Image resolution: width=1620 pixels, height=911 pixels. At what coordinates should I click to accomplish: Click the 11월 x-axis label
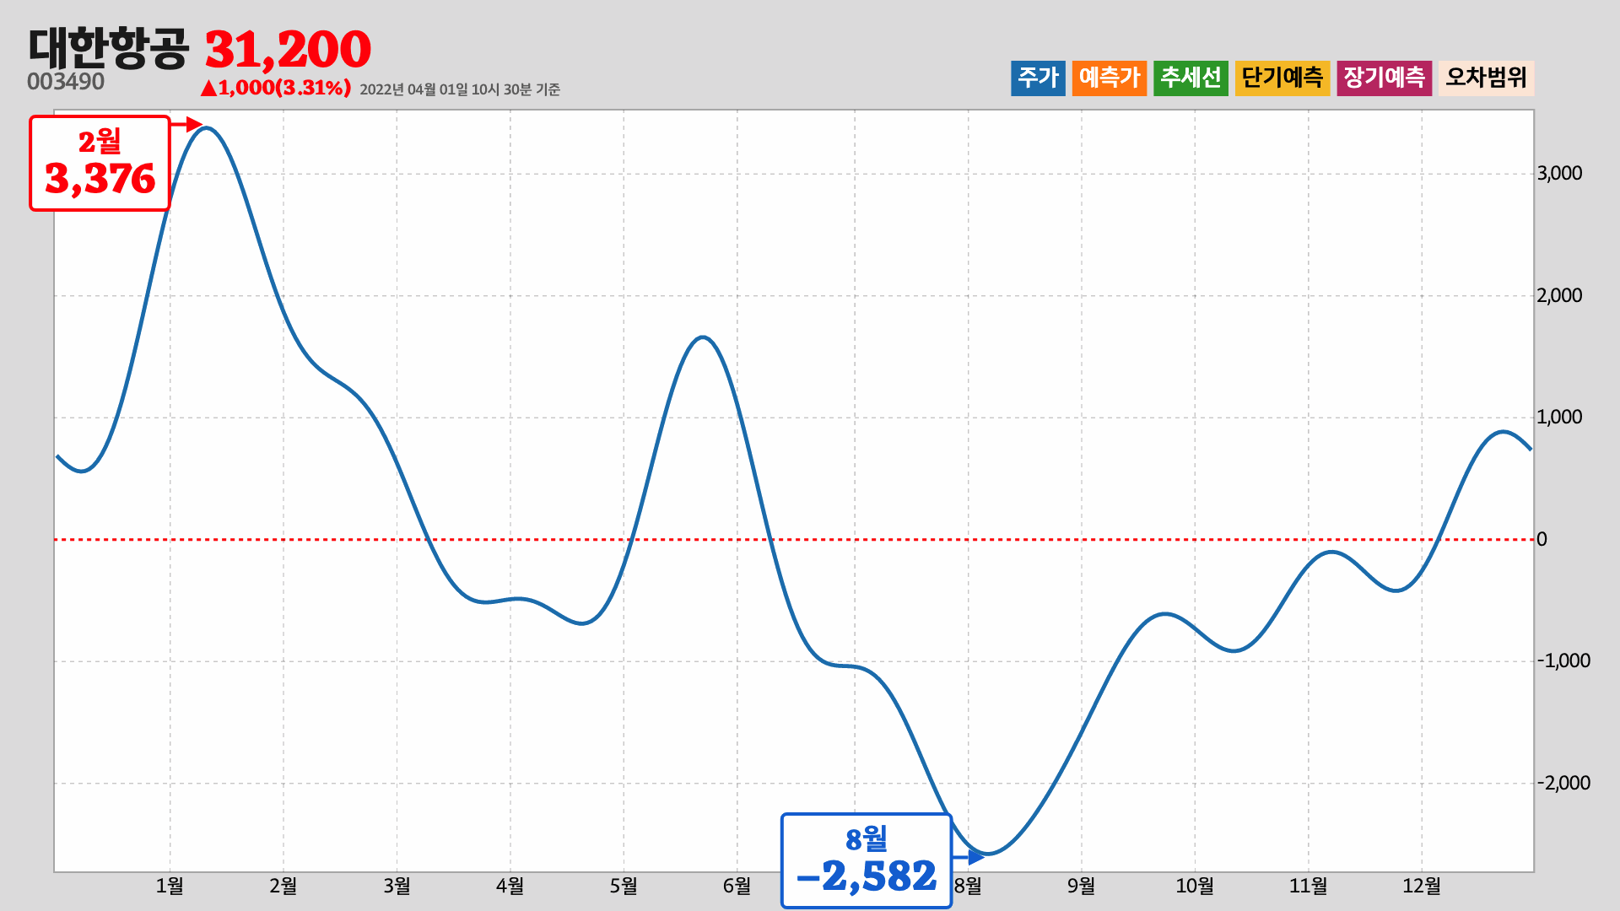[x=1308, y=886]
